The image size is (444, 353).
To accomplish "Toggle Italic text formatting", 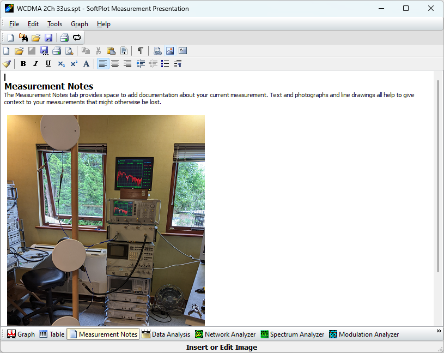I will [35, 64].
